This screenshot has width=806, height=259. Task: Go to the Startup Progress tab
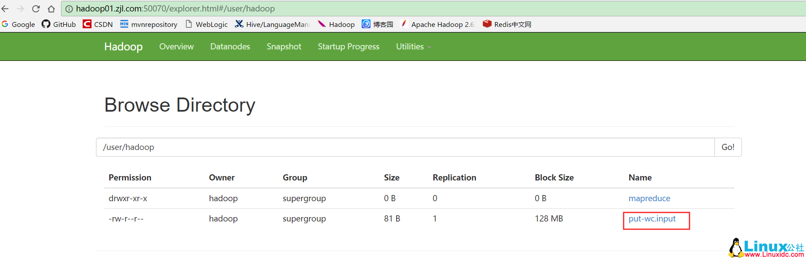[348, 46]
